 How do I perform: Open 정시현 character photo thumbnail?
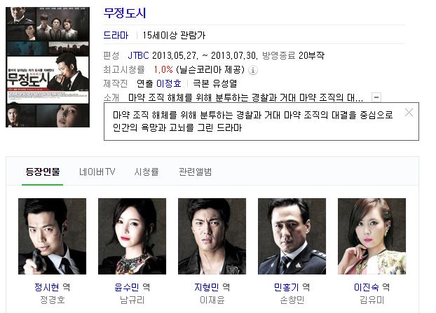53,237
